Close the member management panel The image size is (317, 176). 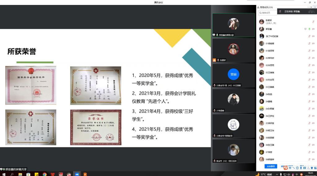pyautogui.click(x=311, y=7)
